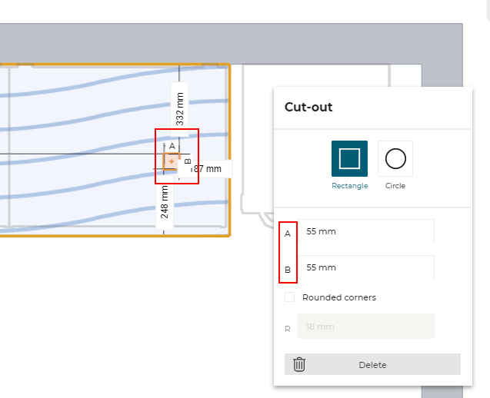This screenshot has width=490, height=398.
Task: Select the orange cut-out square on worktop
Action: [171, 161]
